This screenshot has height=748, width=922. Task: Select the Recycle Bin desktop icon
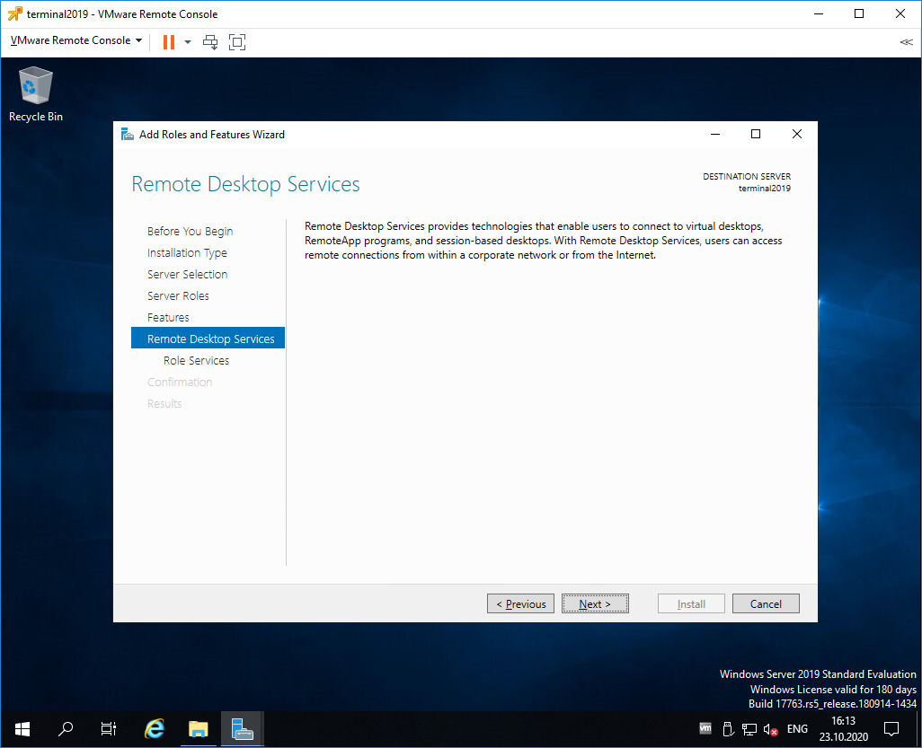click(x=36, y=94)
